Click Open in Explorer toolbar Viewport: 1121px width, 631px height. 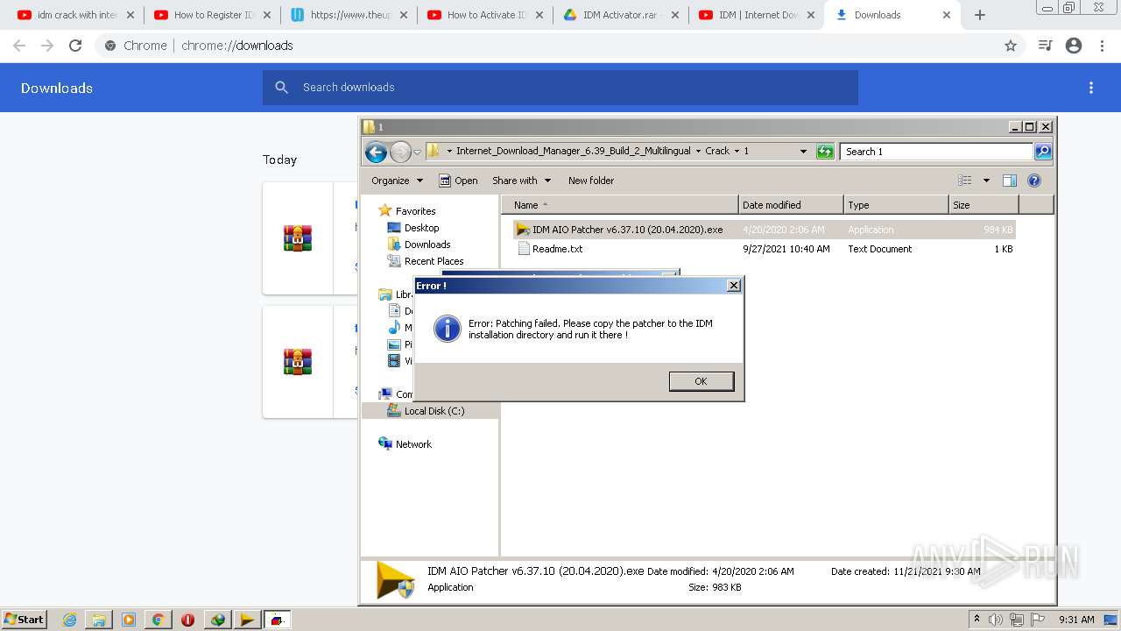pos(458,181)
